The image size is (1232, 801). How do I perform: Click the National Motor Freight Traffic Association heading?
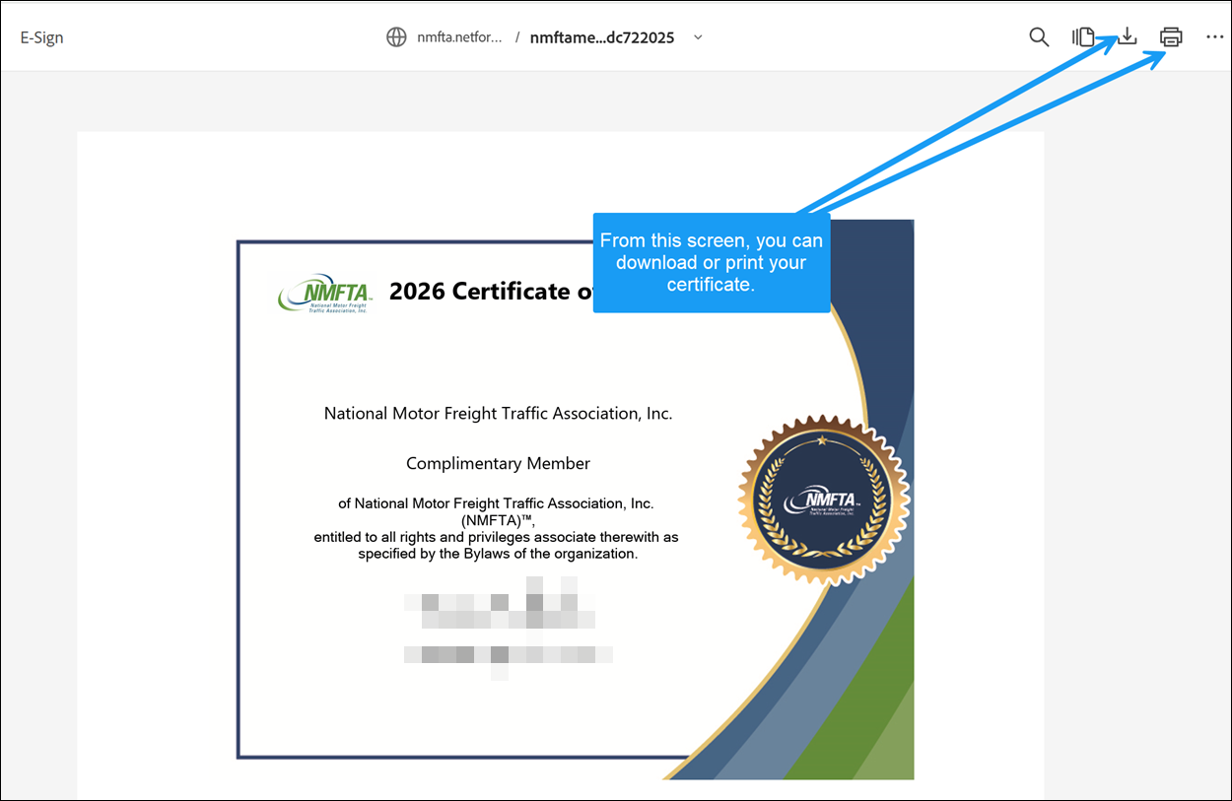click(x=498, y=414)
